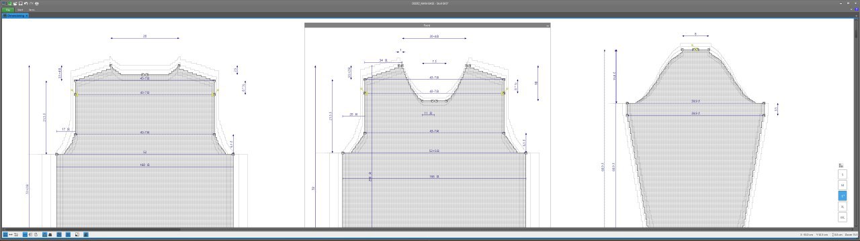Click the white image icon in bottom toolbar

point(77,234)
